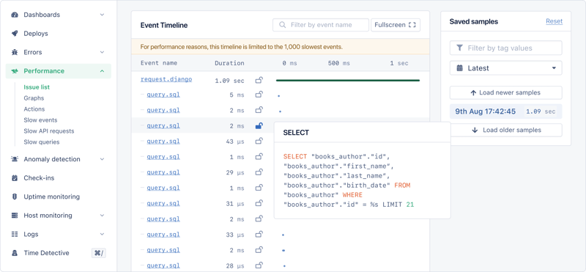Viewport: 586px width, 272px height.
Task: Toggle the lock on the 33 µs query
Action: 259,235
